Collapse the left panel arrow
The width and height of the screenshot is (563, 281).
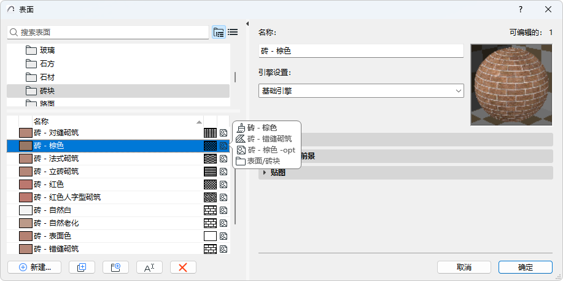click(247, 24)
